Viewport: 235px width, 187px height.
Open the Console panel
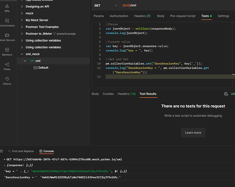point(47,151)
